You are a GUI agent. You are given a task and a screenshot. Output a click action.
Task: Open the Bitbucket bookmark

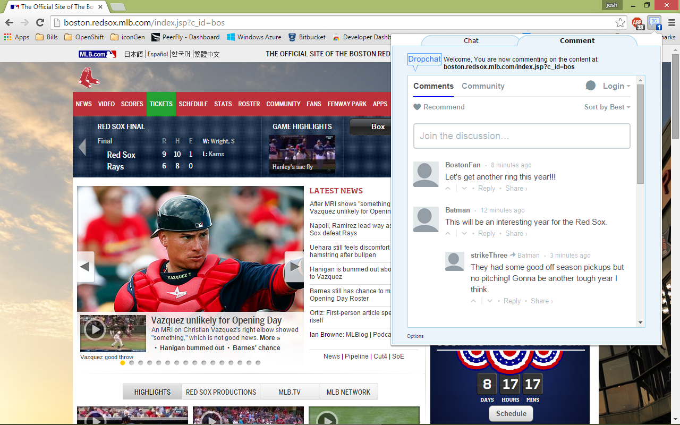tap(307, 37)
